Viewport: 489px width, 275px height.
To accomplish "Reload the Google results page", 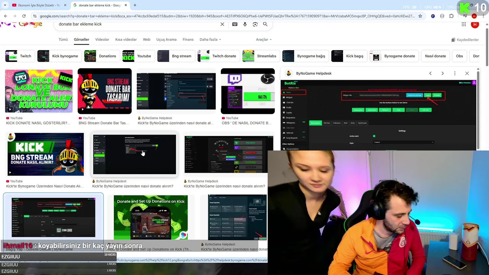I will click(x=24, y=16).
